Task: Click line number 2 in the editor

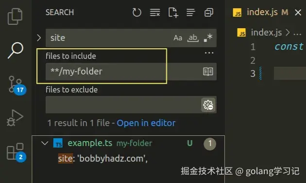Action: click(x=253, y=60)
